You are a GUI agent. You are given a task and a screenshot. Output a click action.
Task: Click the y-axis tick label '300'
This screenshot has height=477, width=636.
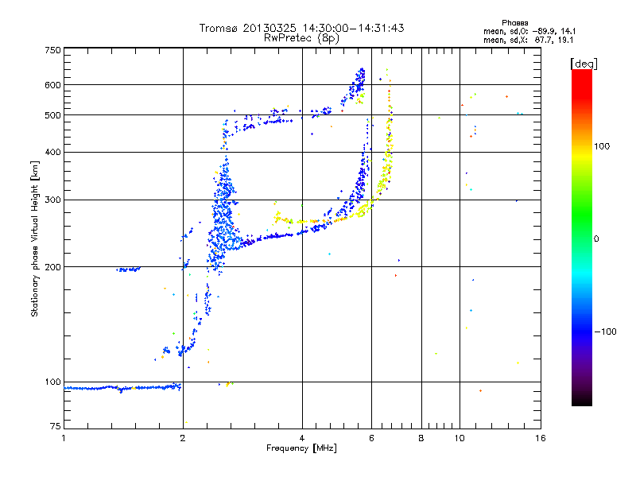52,200
